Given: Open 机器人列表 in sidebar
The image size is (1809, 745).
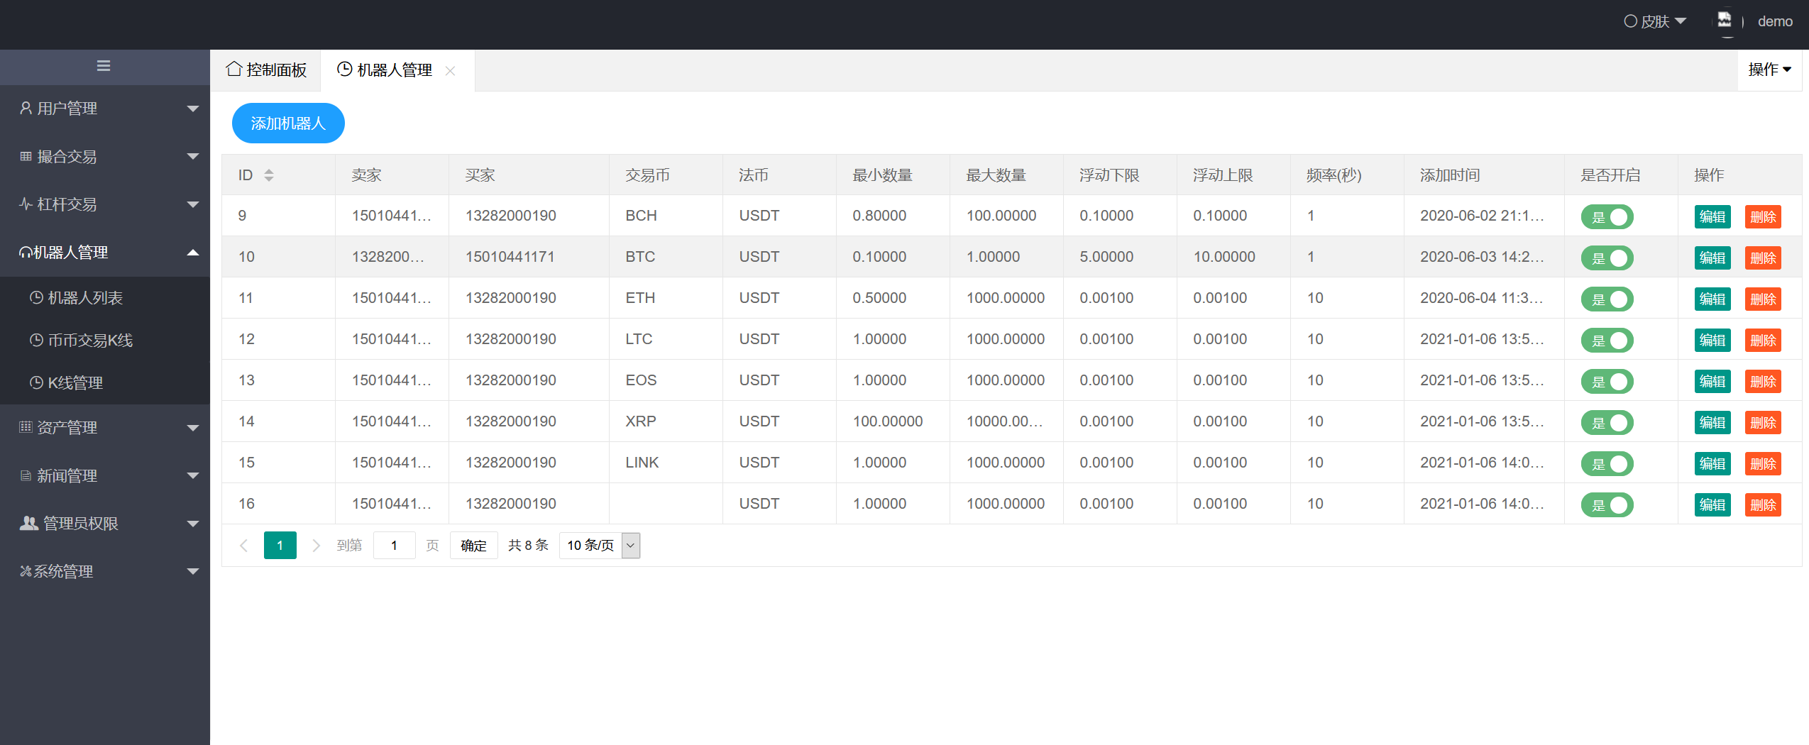Looking at the screenshot, I should click(105, 298).
